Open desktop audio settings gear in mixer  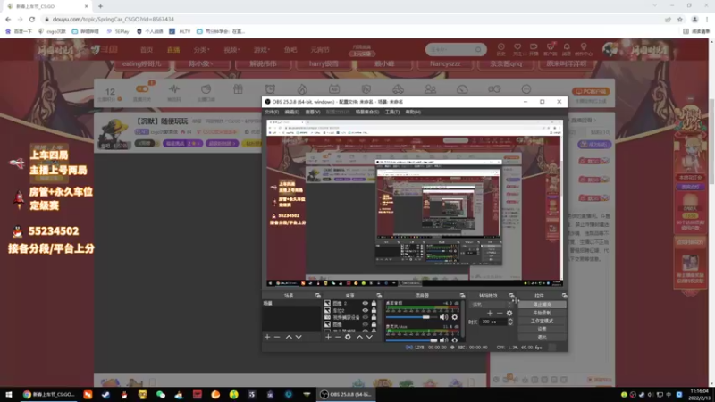pos(455,317)
